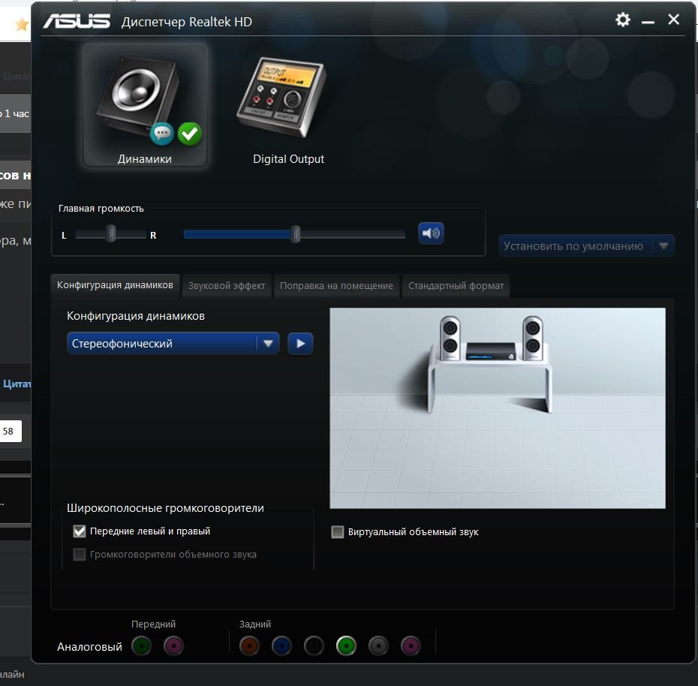Toggle Громкоговорители объемного звука checkbox
Image resolution: width=698 pixels, height=686 pixels.
tap(80, 555)
